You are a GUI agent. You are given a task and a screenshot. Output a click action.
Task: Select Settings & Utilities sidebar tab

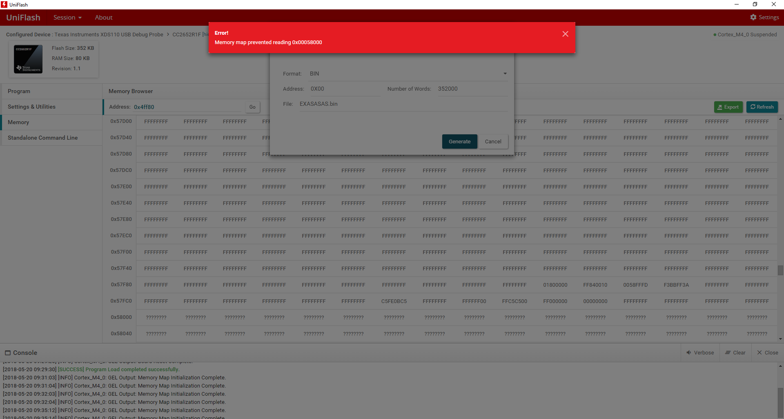51,107
